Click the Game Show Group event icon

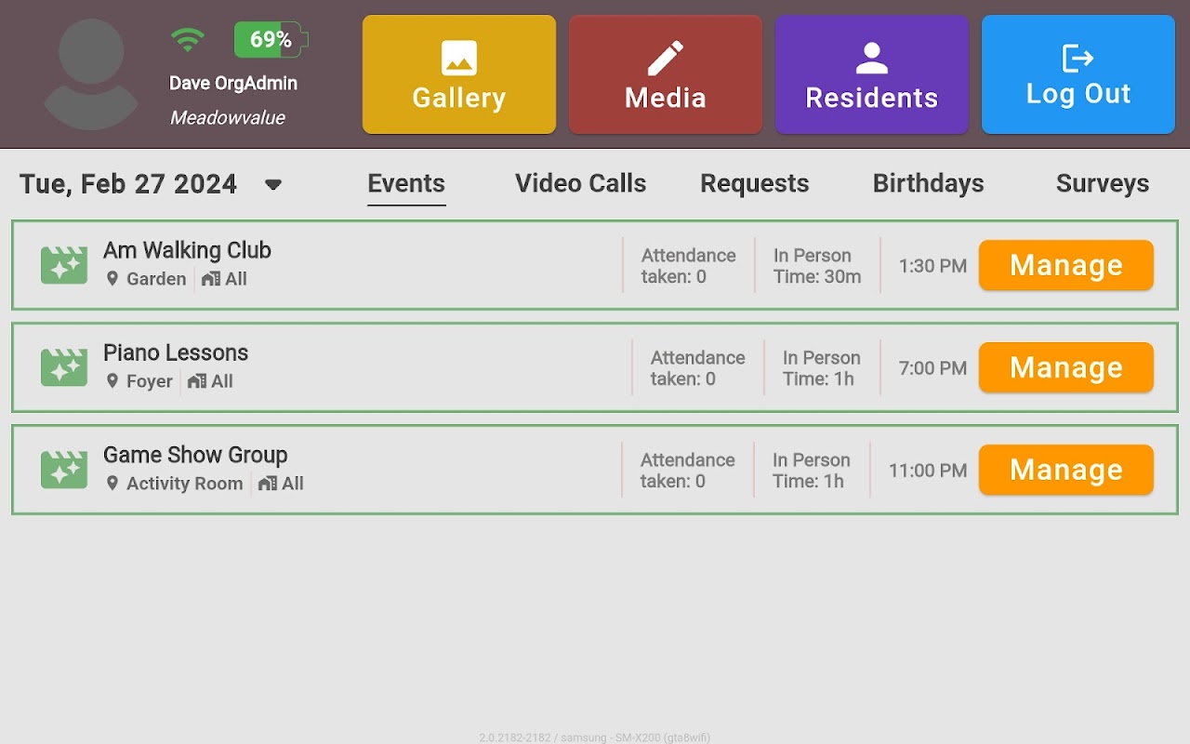click(64, 470)
